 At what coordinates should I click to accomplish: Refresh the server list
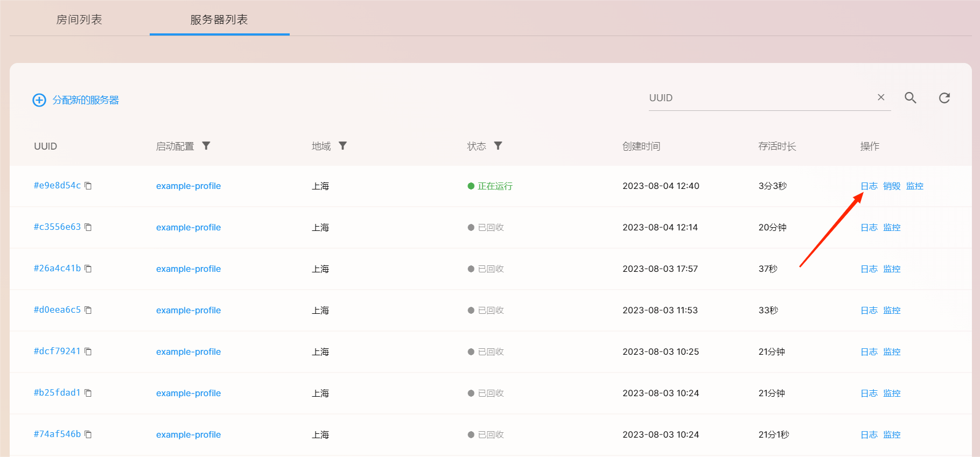[x=944, y=97]
